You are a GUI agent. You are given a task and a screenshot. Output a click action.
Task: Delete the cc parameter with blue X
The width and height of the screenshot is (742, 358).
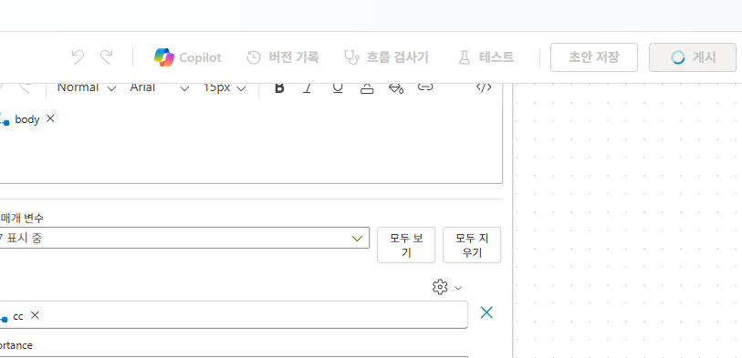pyautogui.click(x=486, y=312)
